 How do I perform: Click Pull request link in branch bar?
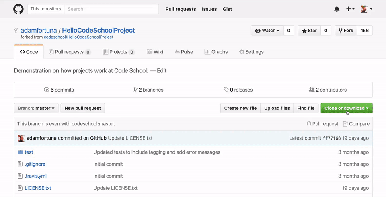(322, 124)
